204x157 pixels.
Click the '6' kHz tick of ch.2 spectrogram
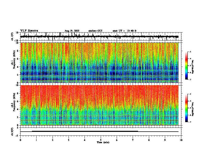click(18, 101)
